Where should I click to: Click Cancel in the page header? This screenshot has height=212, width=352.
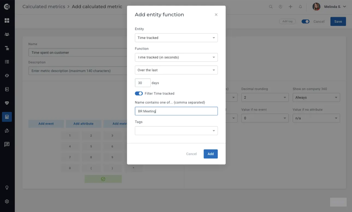319,22
